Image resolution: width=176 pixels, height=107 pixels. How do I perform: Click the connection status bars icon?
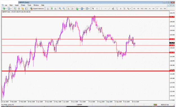pyautogui.click(x=155, y=105)
